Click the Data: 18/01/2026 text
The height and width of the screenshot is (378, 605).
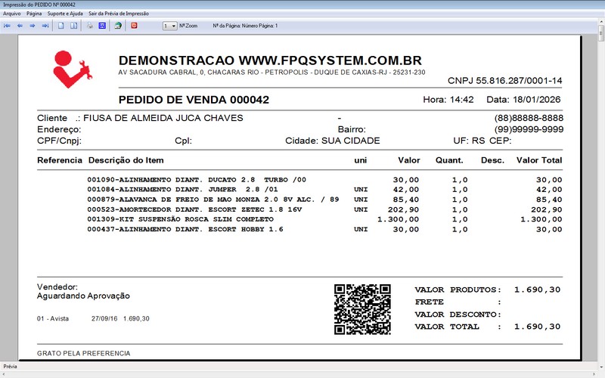point(523,100)
